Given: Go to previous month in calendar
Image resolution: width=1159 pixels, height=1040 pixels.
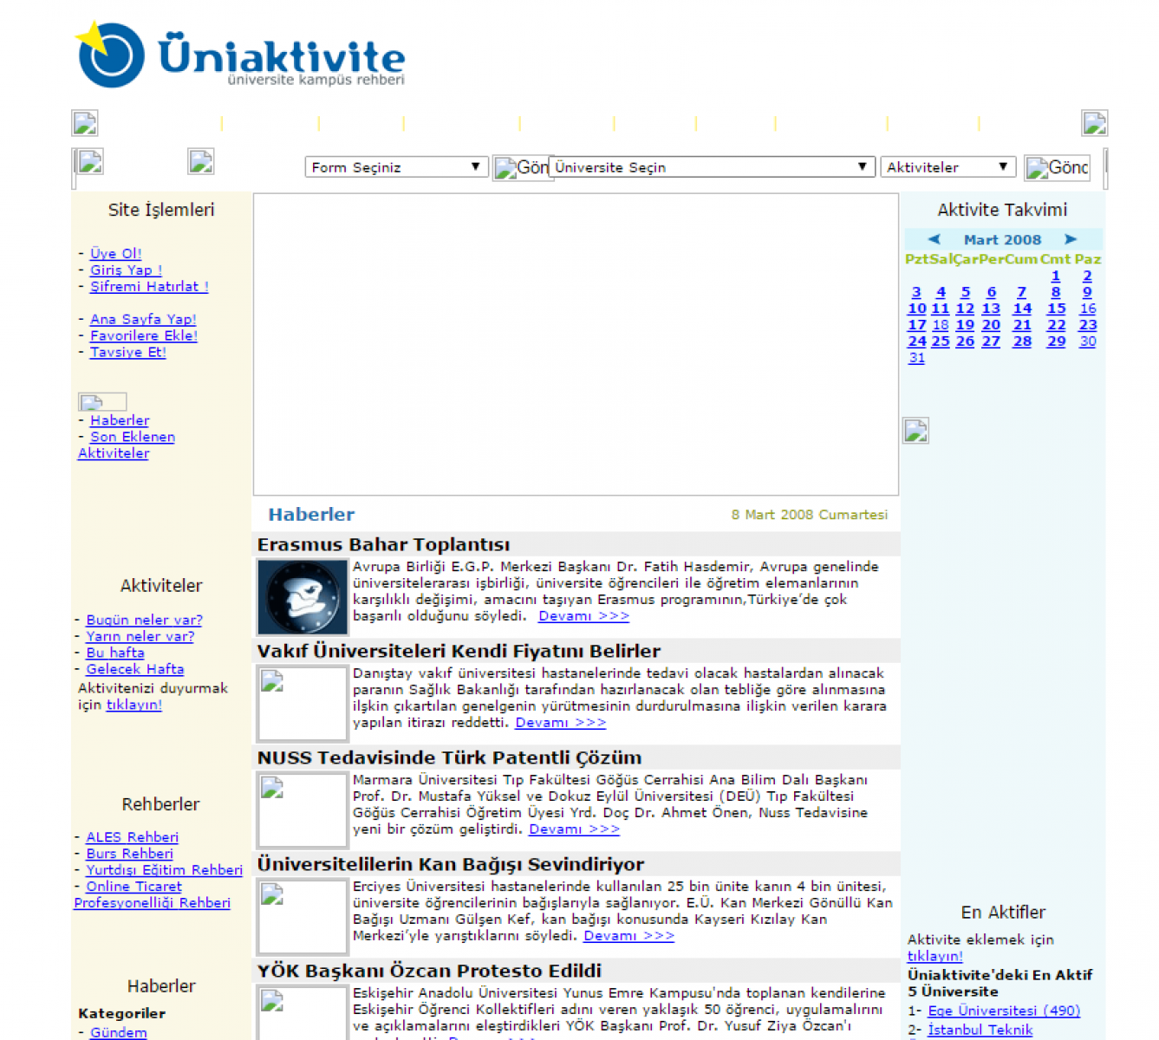Looking at the screenshot, I should point(934,239).
